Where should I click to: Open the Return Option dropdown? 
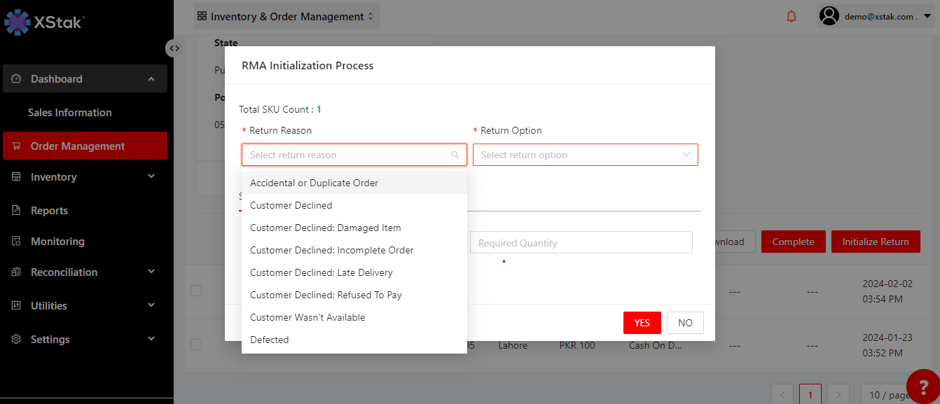[x=585, y=155]
